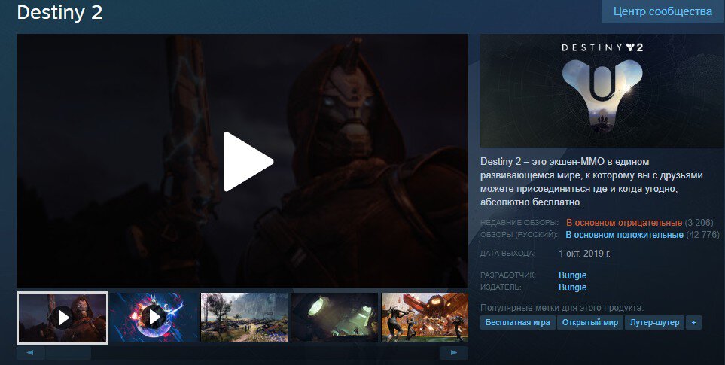Click the thumbnail strip scrollbar handle
The width and height of the screenshot is (725, 365).
68,353
